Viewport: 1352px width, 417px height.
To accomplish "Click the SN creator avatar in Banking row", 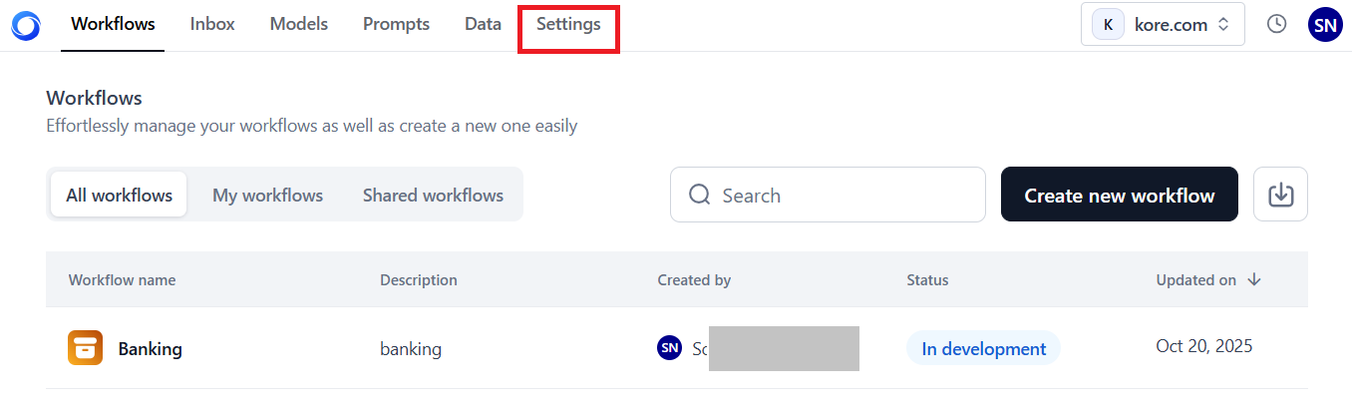I will 669,347.
